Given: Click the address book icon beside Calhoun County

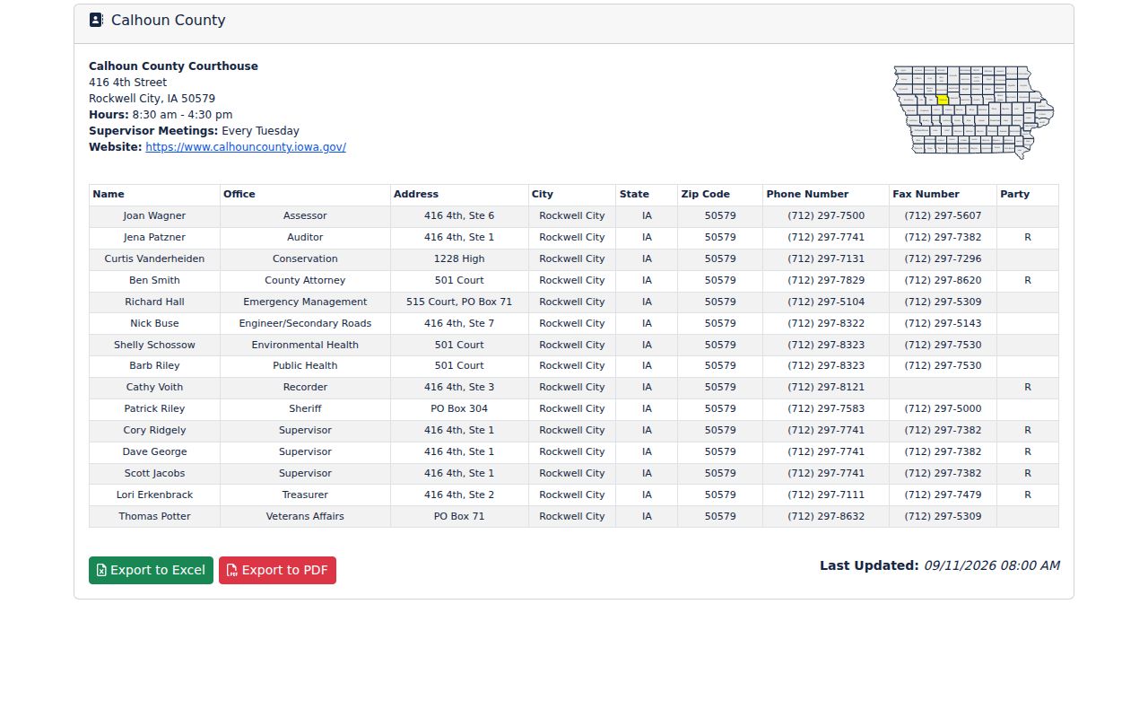Looking at the screenshot, I should coord(96,20).
